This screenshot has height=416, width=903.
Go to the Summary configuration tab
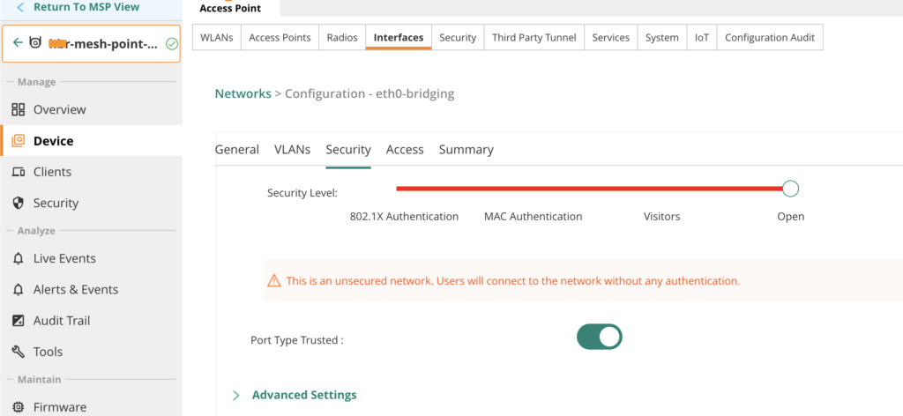466,150
